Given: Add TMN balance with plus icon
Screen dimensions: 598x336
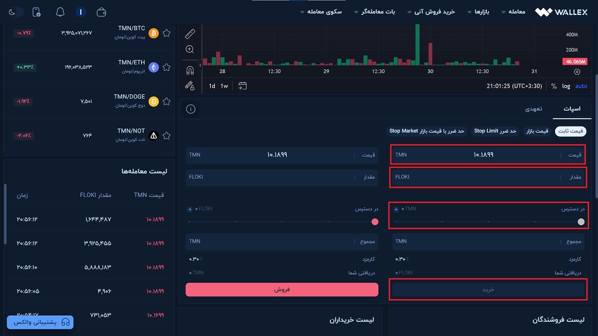Looking at the screenshot, I should pos(396,209).
